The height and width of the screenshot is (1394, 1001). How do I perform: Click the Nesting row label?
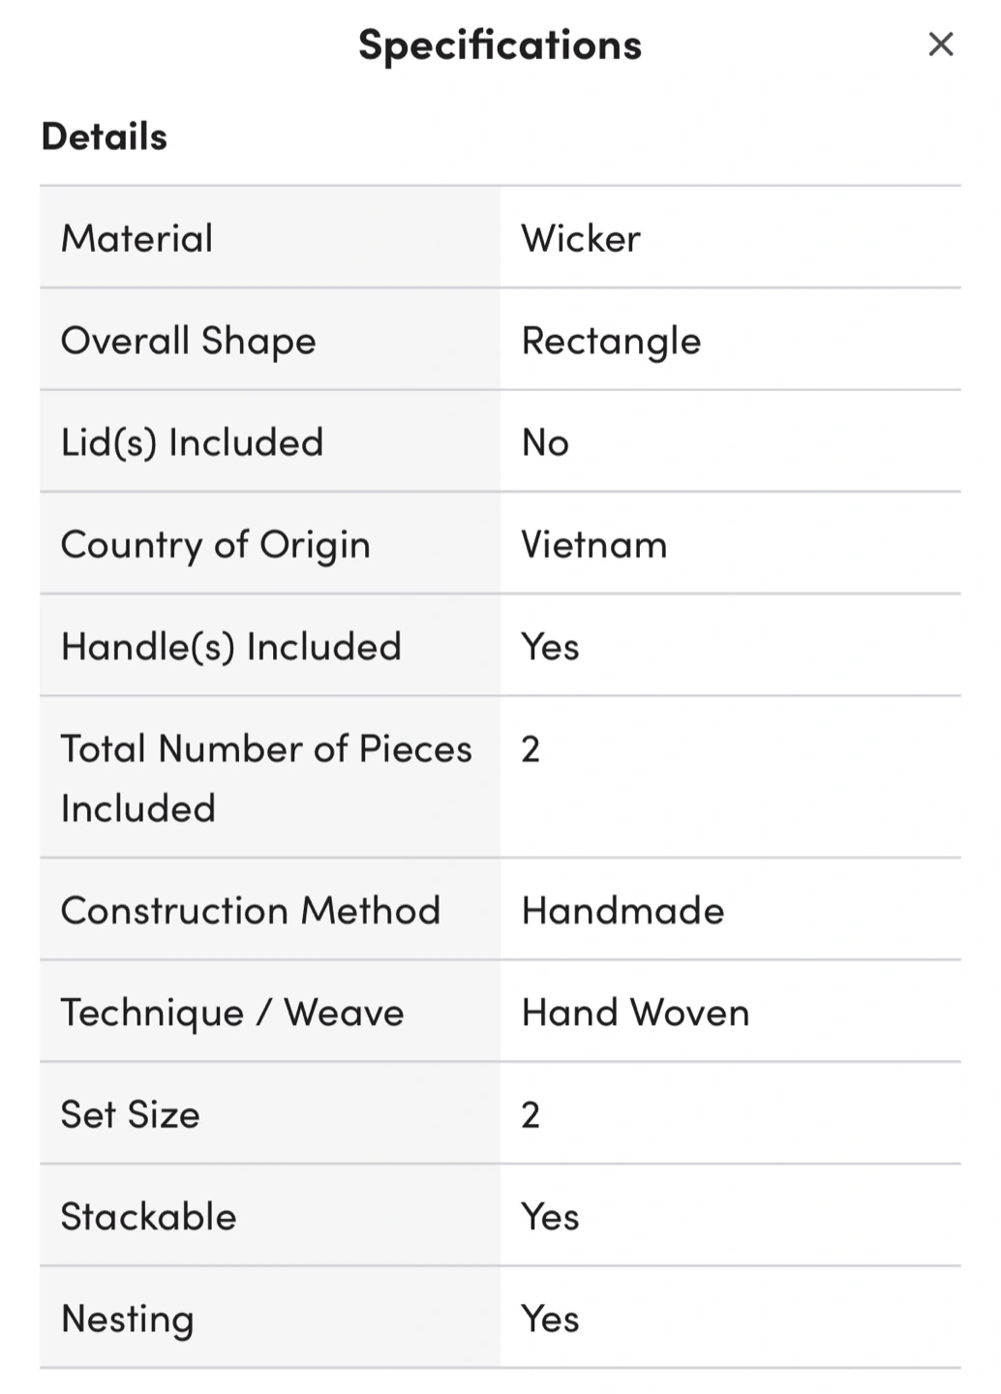coord(127,1318)
